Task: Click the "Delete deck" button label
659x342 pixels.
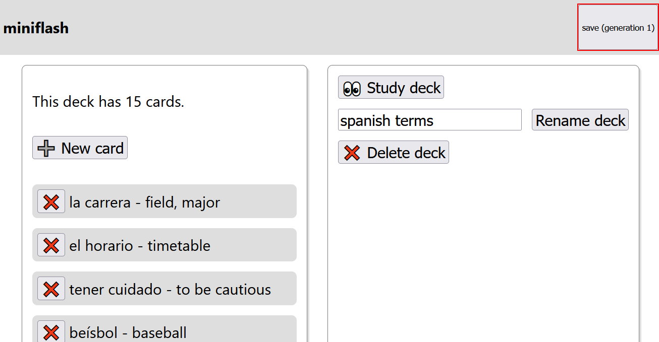Action: click(406, 153)
